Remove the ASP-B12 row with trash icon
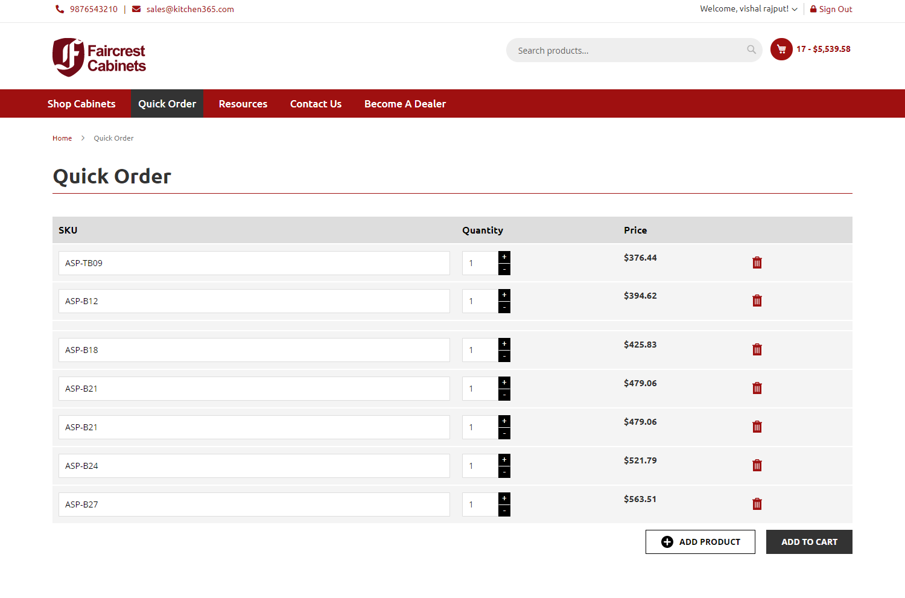Screen dimensions: 905x598 tap(757, 301)
